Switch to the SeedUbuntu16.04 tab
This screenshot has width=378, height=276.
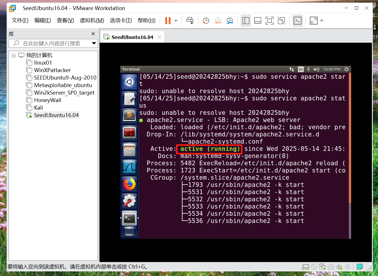pyautogui.click(x=132, y=37)
